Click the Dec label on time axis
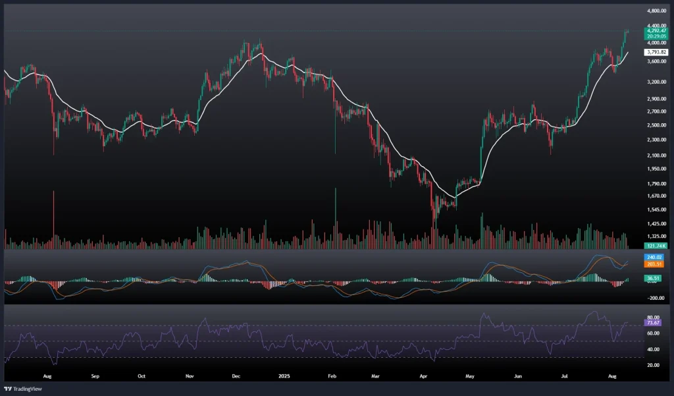The height and width of the screenshot is (396, 674). tap(236, 376)
